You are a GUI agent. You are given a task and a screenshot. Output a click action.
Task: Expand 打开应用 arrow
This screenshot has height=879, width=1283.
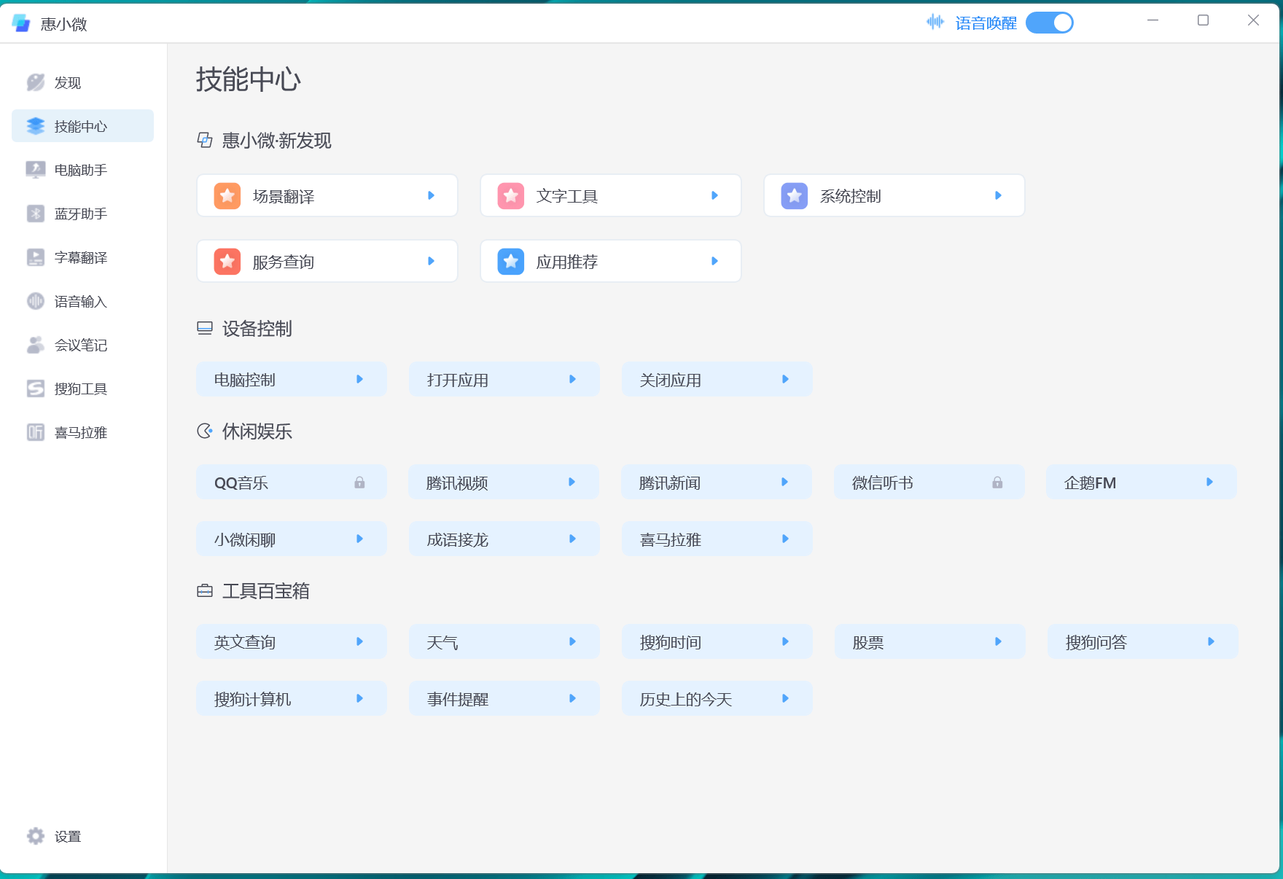coord(572,379)
